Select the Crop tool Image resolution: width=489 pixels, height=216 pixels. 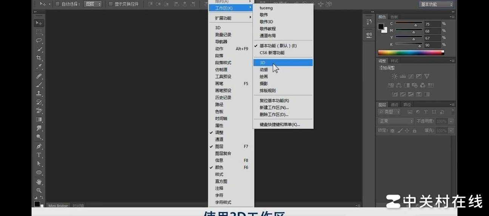(x=39, y=58)
